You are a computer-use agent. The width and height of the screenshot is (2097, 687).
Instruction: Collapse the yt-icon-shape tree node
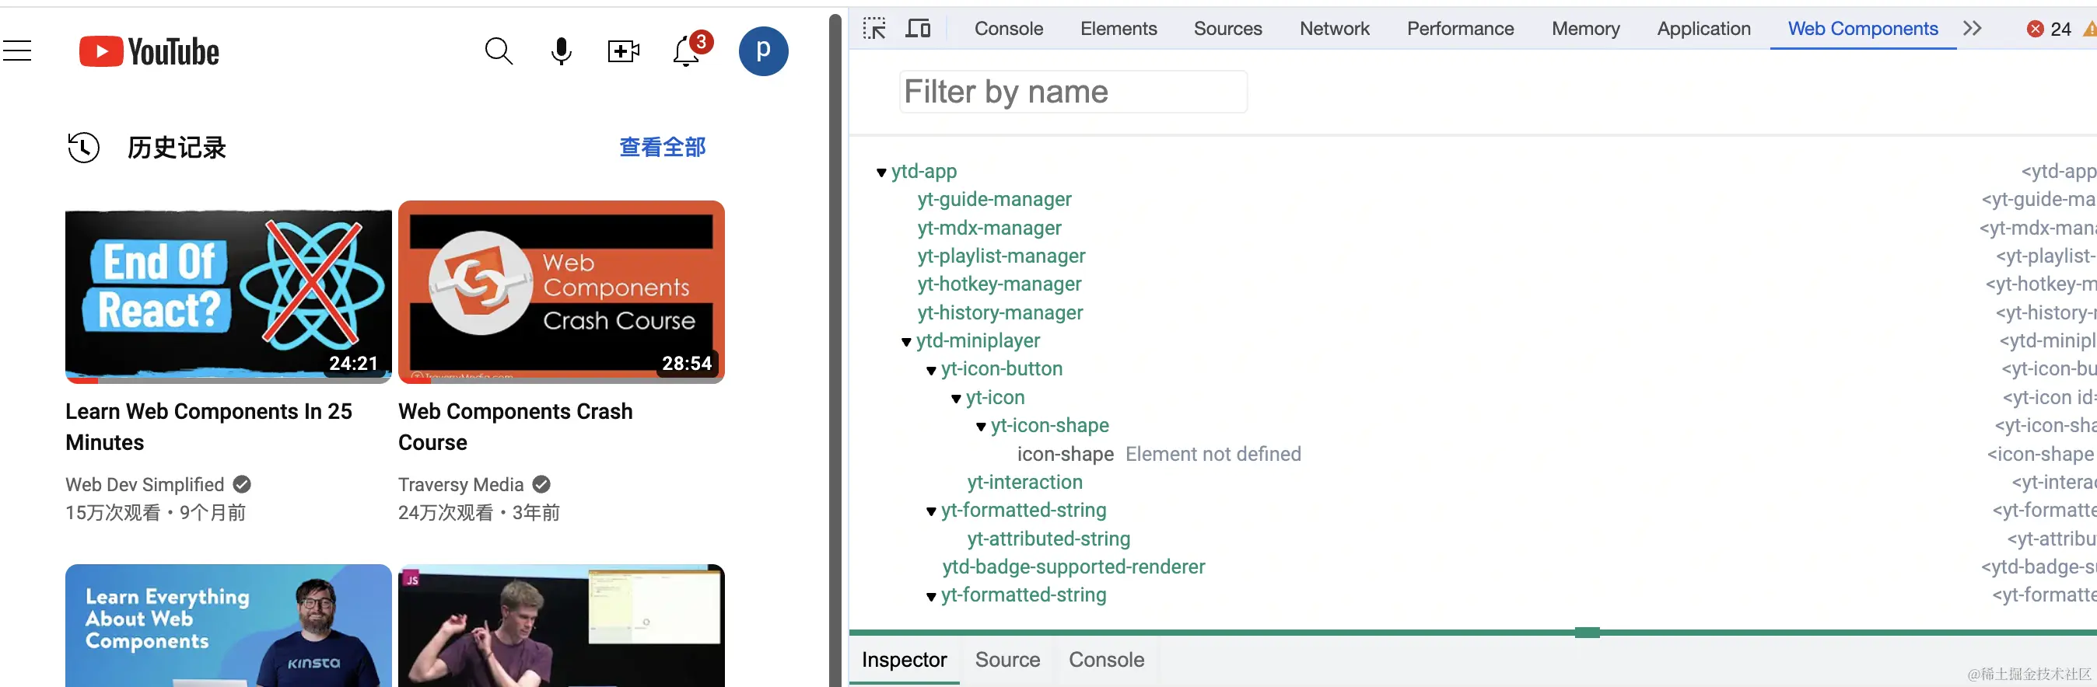point(981,427)
